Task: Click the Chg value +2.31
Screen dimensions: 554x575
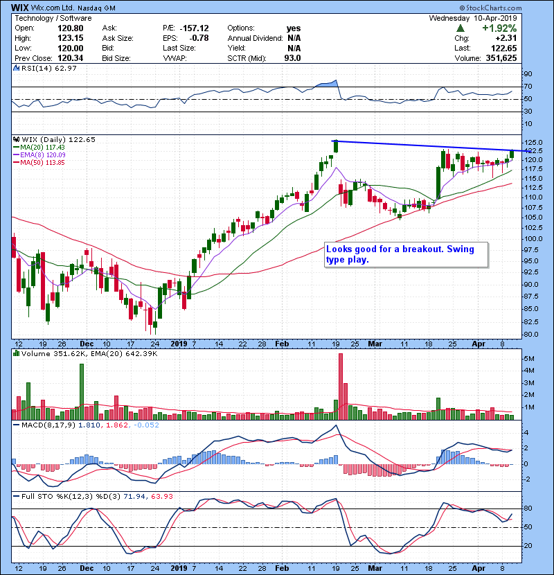Action: [506, 38]
